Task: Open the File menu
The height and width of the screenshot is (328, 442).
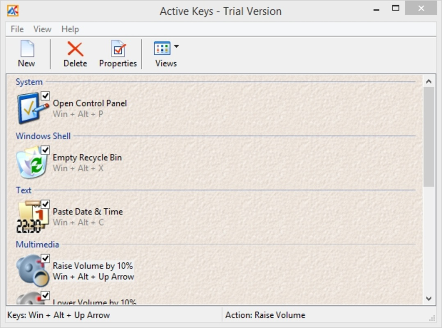Action: coord(17,29)
